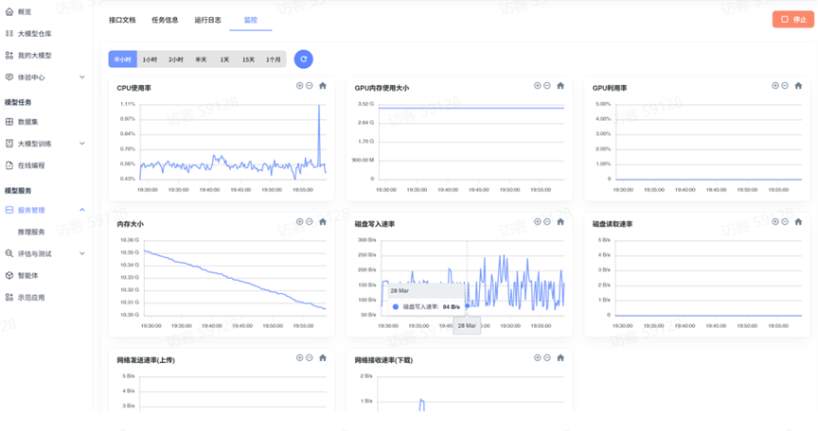Viewport: 818px width, 431px height.
Task: Select the 半小时 time range
Action: pos(122,60)
